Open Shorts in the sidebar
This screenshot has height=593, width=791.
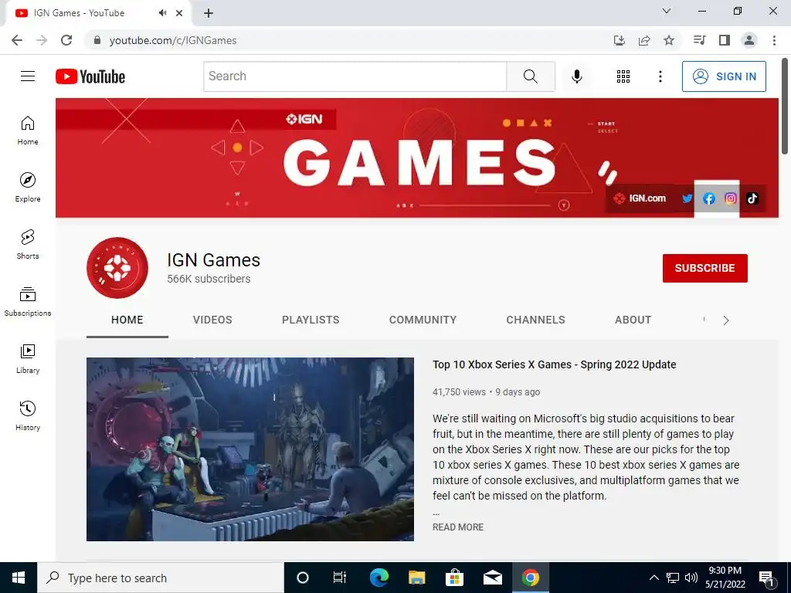pos(28,245)
